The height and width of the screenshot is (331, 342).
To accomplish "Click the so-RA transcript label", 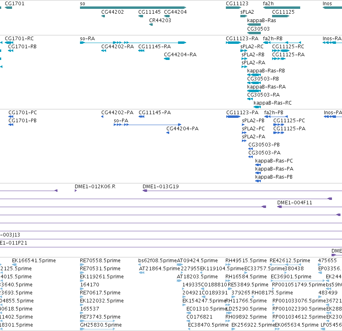I will click(x=88, y=39).
